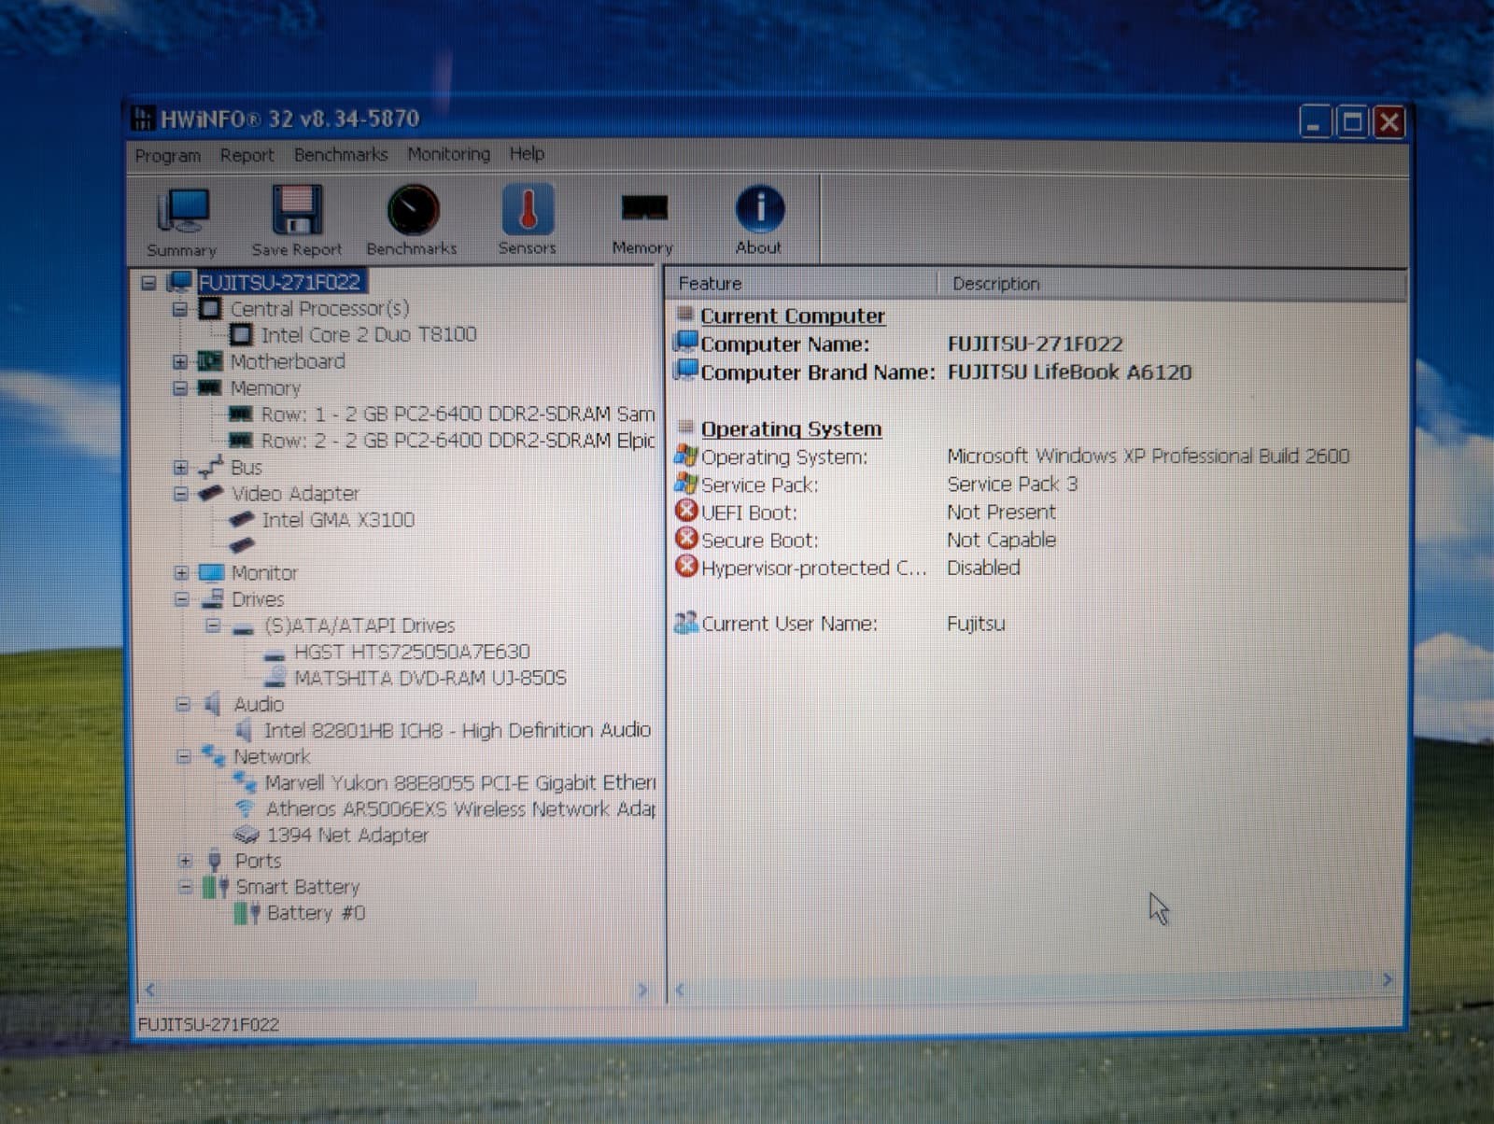The height and width of the screenshot is (1124, 1494).
Task: Click the Secure Boot row
Action: coord(866,540)
